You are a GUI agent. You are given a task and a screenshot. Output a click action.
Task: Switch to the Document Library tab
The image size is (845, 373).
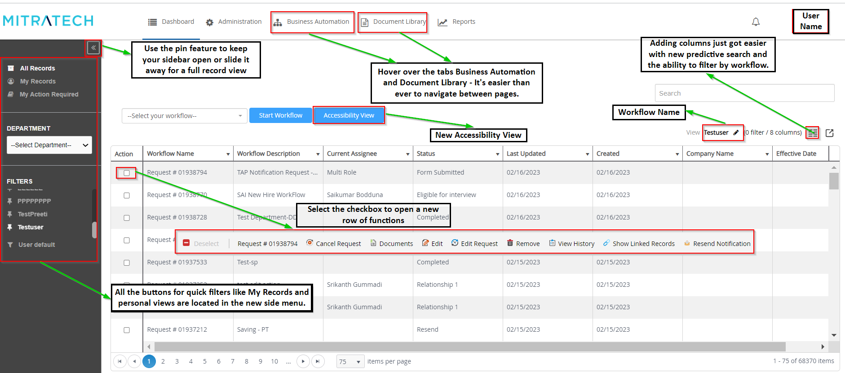[393, 22]
